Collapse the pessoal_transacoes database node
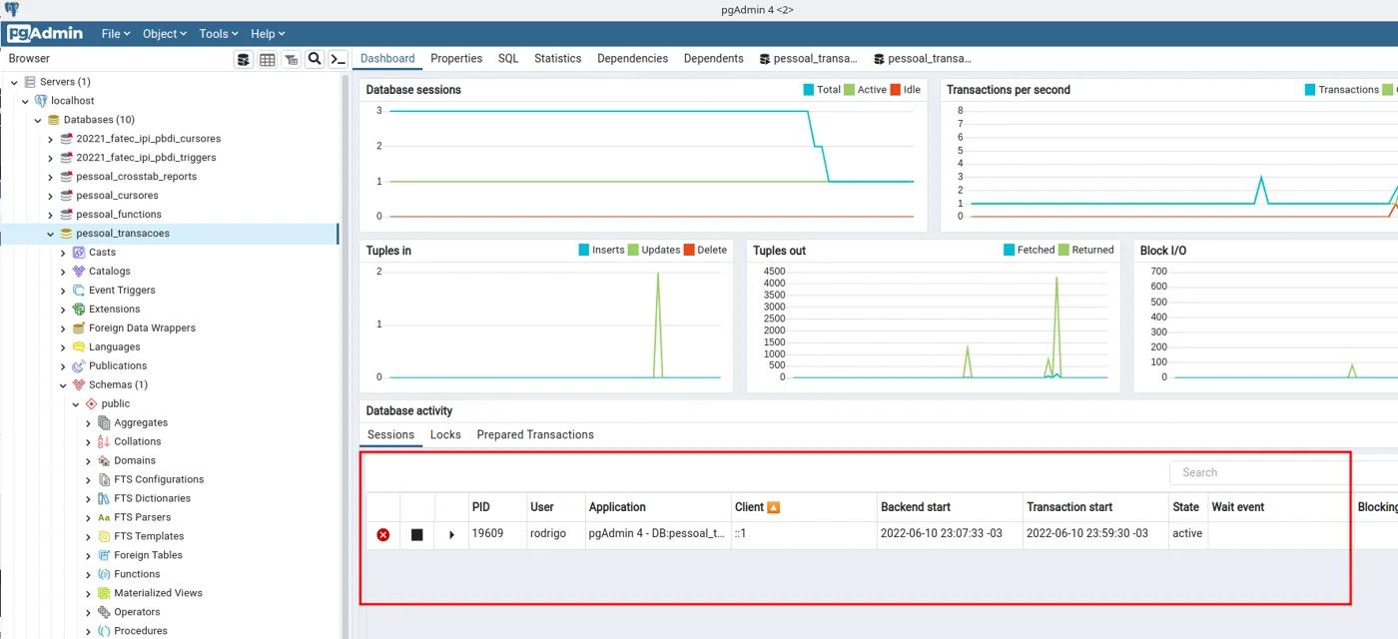 (x=51, y=234)
